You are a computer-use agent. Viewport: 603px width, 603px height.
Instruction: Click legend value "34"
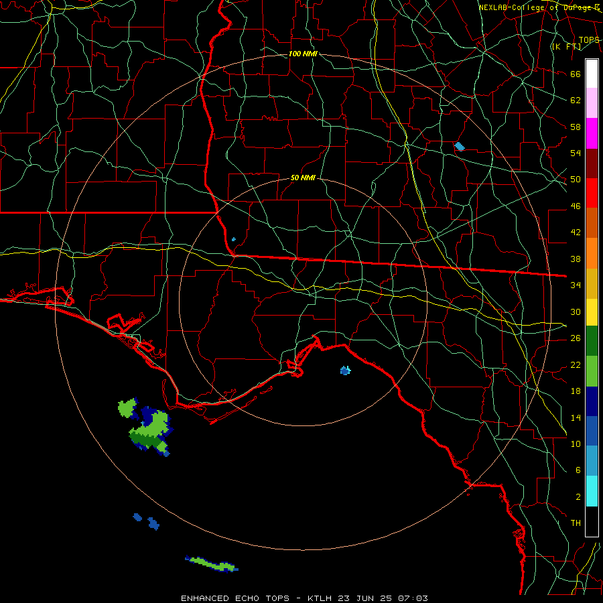pos(576,285)
